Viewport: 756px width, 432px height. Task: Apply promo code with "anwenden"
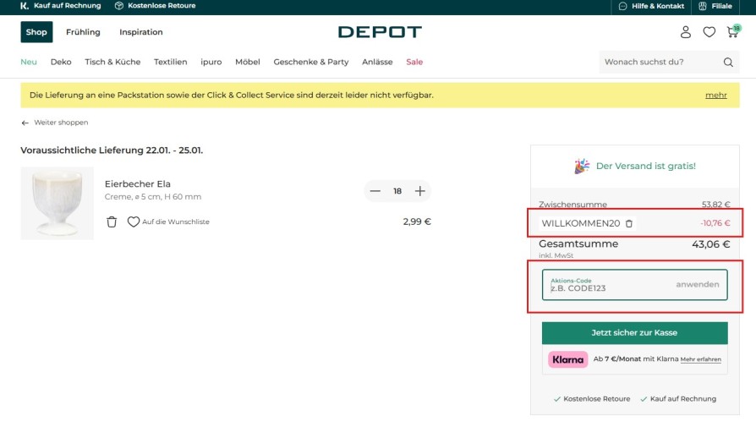point(698,285)
